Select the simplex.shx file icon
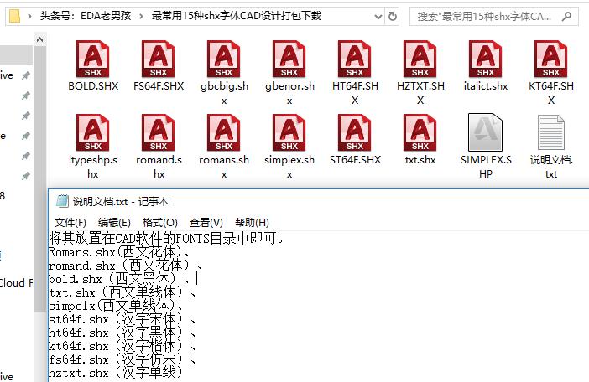The image size is (589, 382). click(289, 132)
